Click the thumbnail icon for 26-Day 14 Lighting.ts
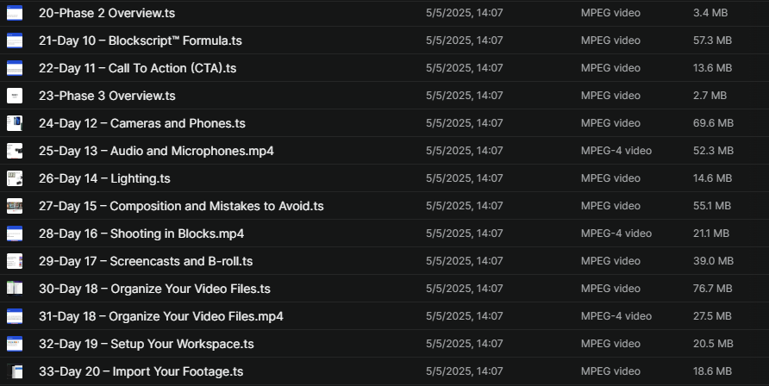 click(15, 178)
